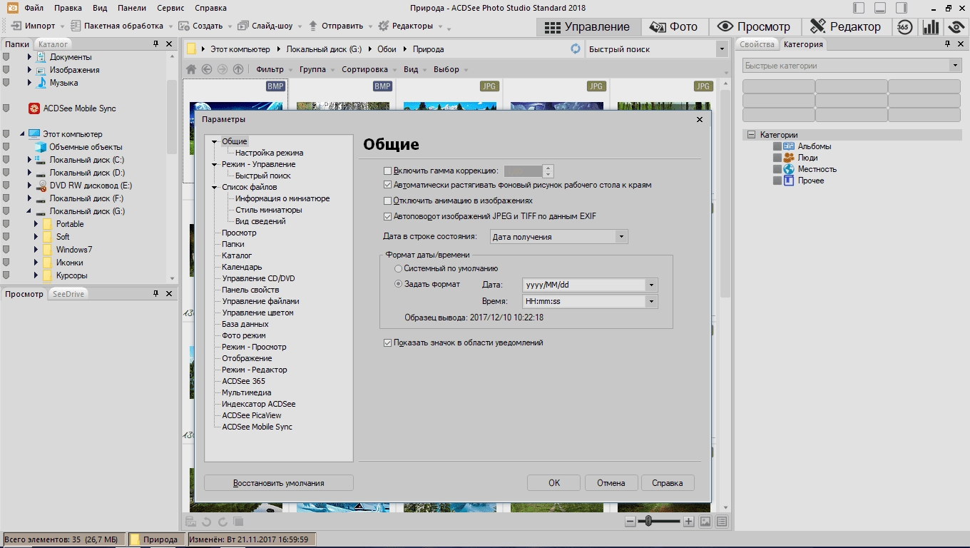Image resolution: width=970 pixels, height=548 pixels.
Task: Toggle left panel layout icon in title bar
Action: click(x=859, y=8)
